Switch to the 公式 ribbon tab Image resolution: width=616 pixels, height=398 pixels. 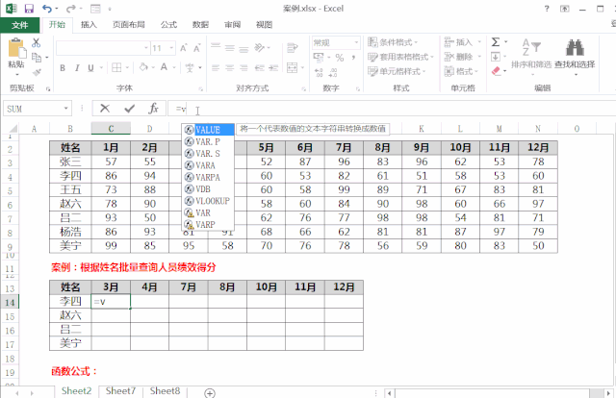168,25
